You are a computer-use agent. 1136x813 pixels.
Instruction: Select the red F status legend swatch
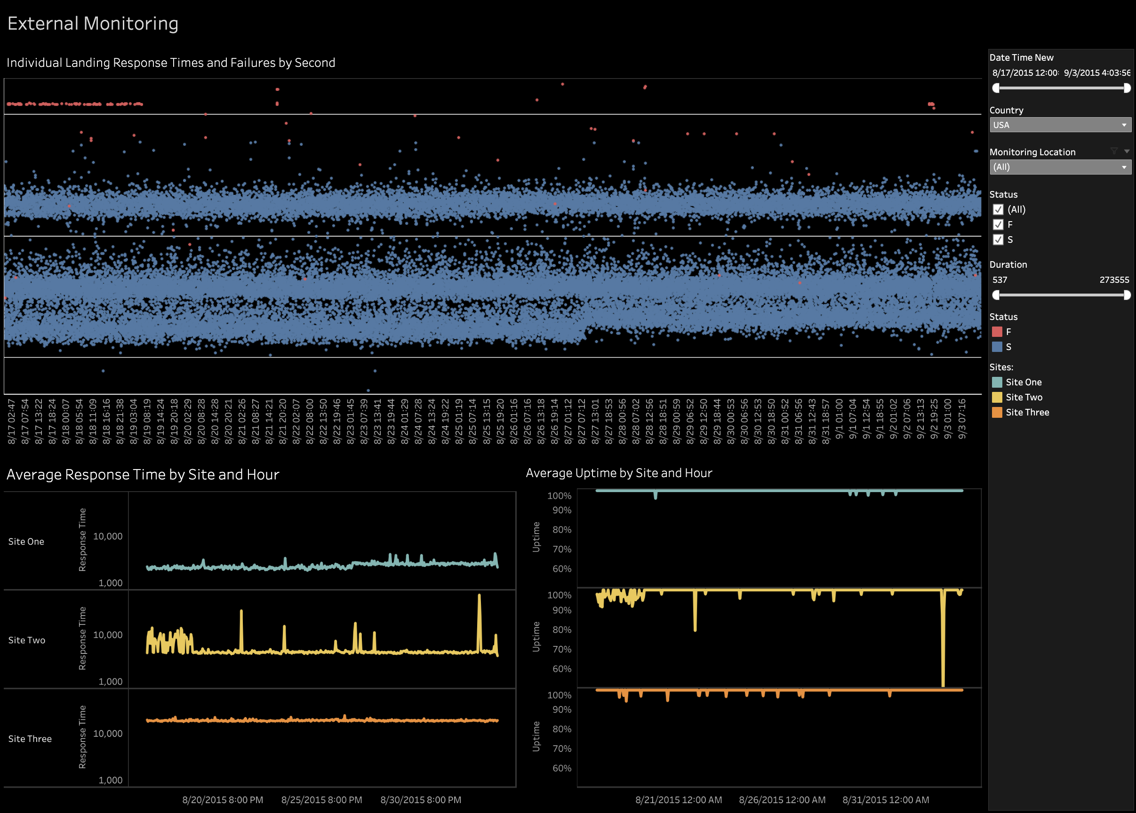[x=997, y=332]
